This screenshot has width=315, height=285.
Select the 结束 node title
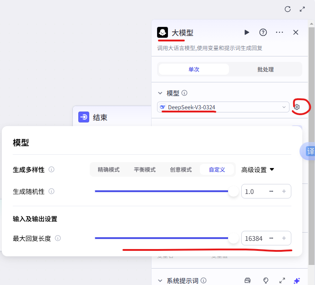100,117
